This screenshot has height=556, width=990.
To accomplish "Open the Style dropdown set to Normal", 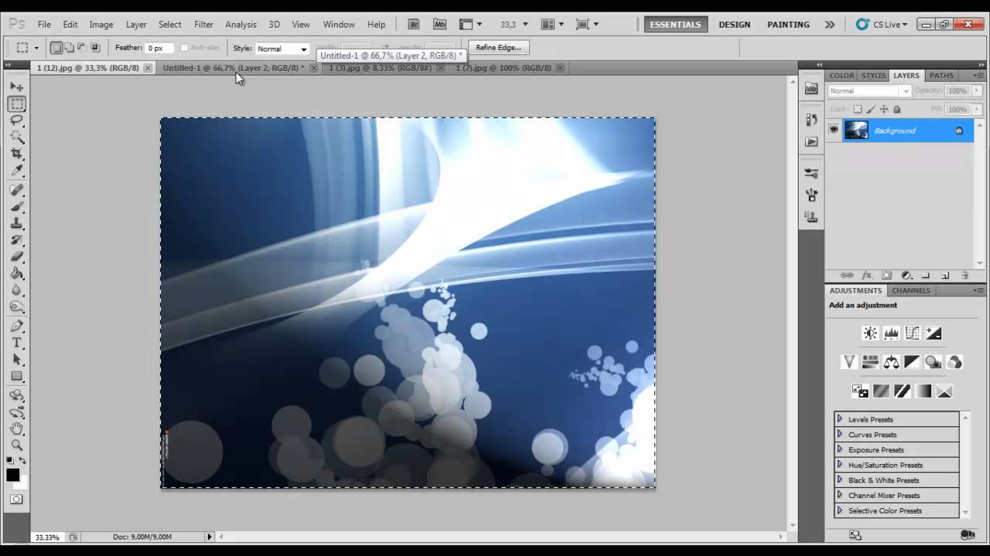I will coord(282,49).
